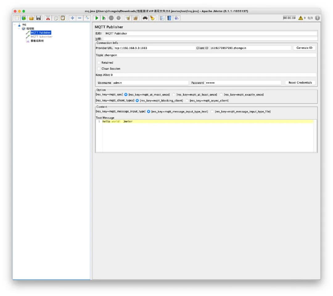Click the Text Message editor line
This screenshot has height=296, width=333.
tap(208, 121)
